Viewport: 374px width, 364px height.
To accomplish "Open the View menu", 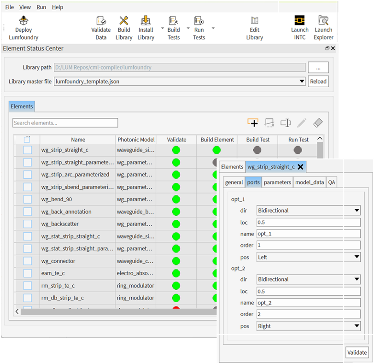I will (x=25, y=7).
